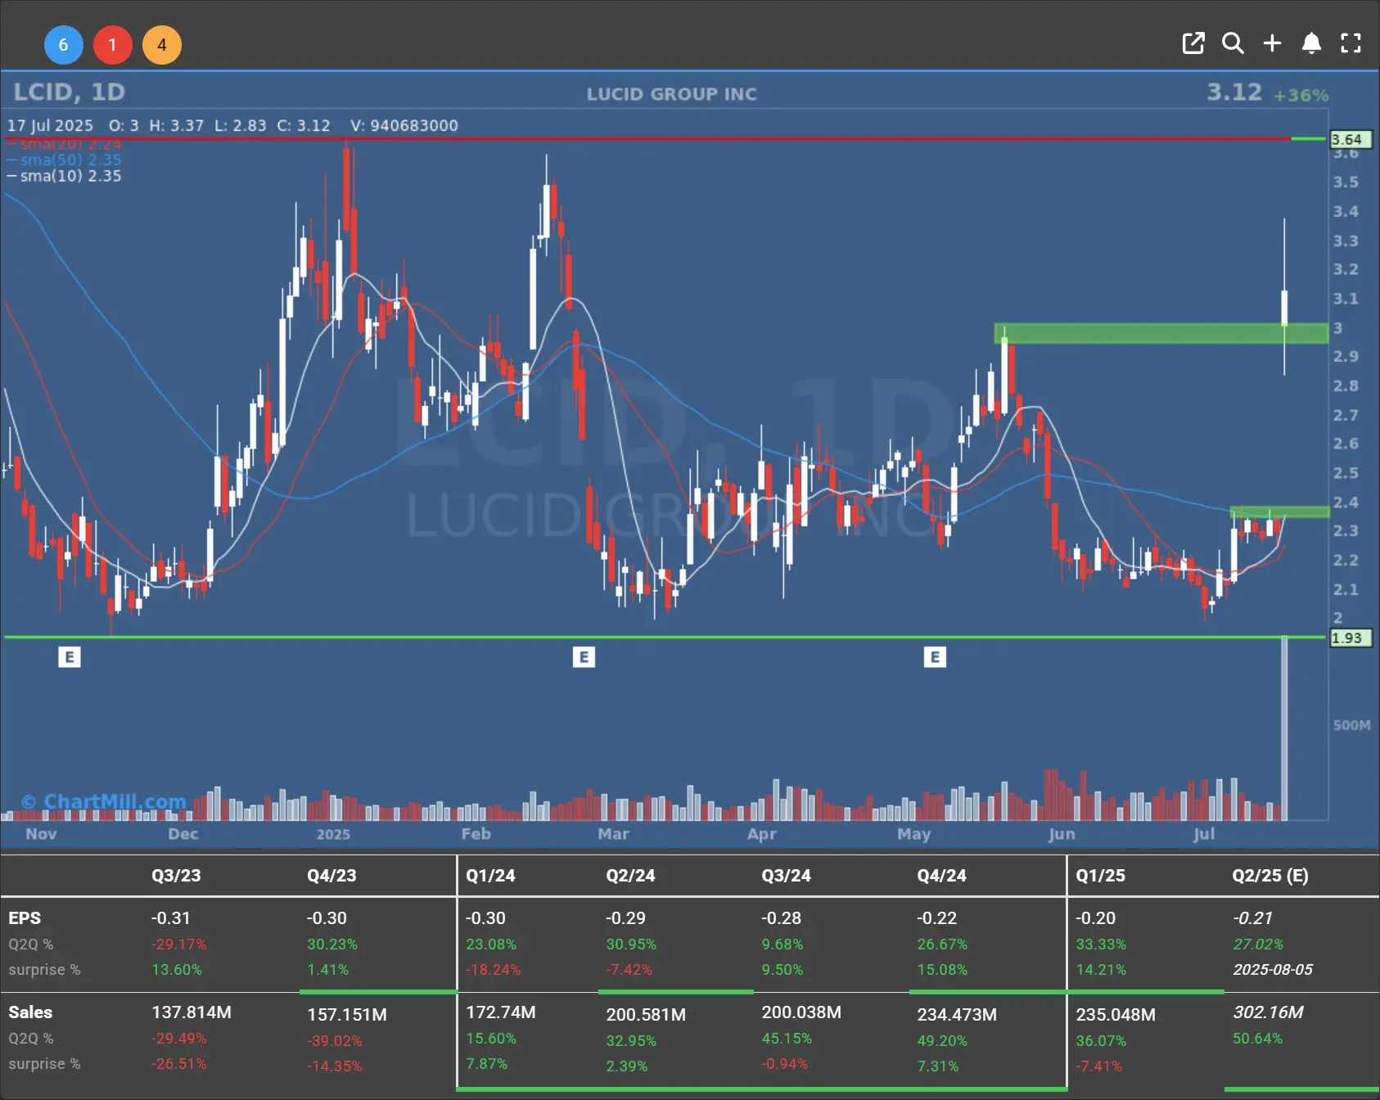This screenshot has height=1100, width=1380.
Task: Click the sales figure 200.038M
Action: (x=801, y=1012)
